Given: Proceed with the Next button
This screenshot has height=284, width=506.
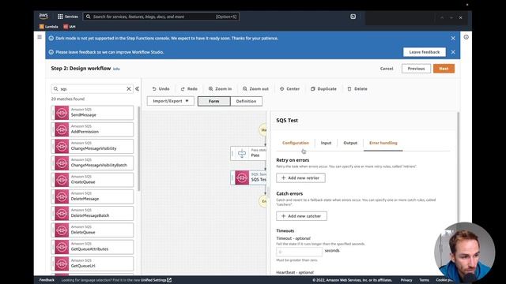Looking at the screenshot, I should (444, 69).
